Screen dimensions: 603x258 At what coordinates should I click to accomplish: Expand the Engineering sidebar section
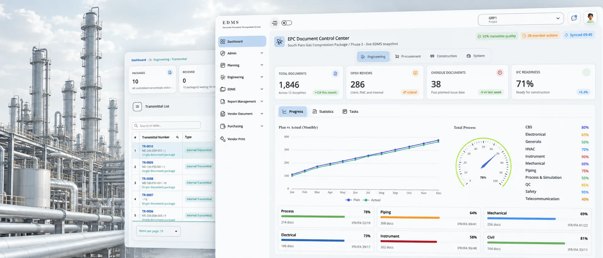click(x=242, y=77)
